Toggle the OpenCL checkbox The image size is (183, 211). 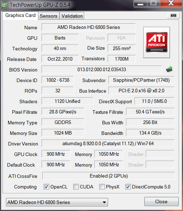[x=46, y=187]
